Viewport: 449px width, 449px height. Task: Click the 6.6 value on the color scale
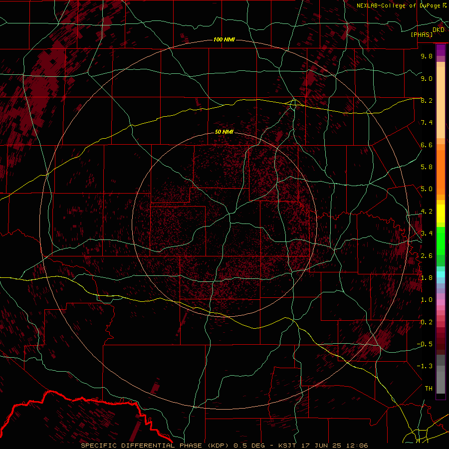pyautogui.click(x=427, y=145)
